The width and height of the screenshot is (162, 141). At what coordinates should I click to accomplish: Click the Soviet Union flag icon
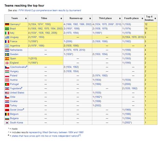(7, 110)
